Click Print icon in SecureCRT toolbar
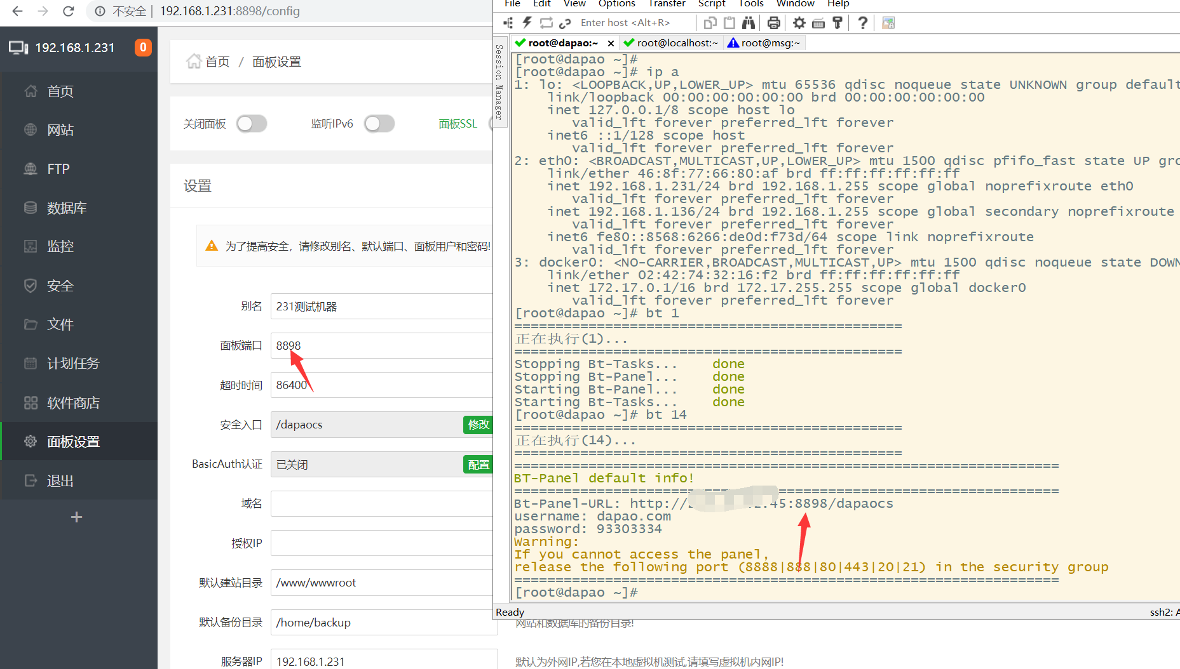 point(773,23)
